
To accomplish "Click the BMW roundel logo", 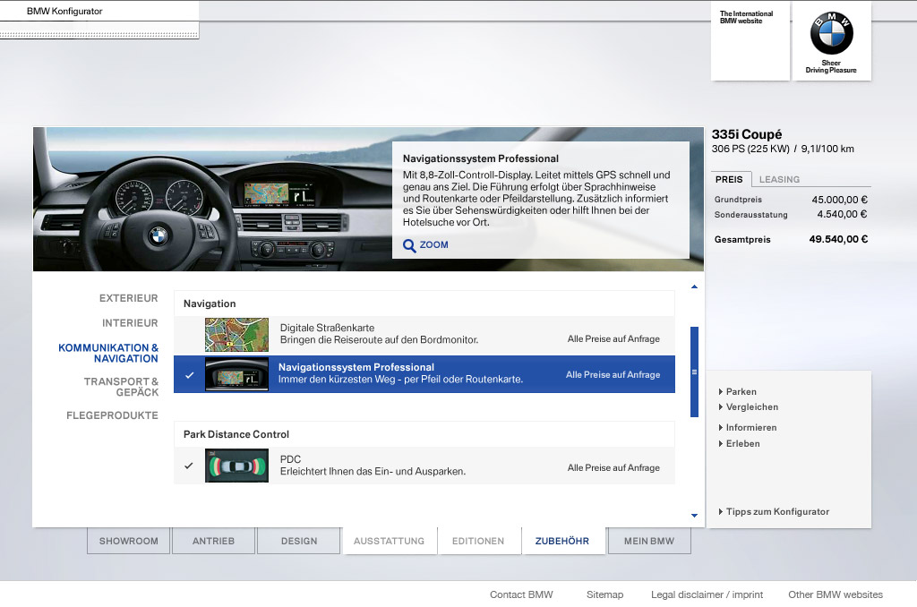I will [831, 34].
